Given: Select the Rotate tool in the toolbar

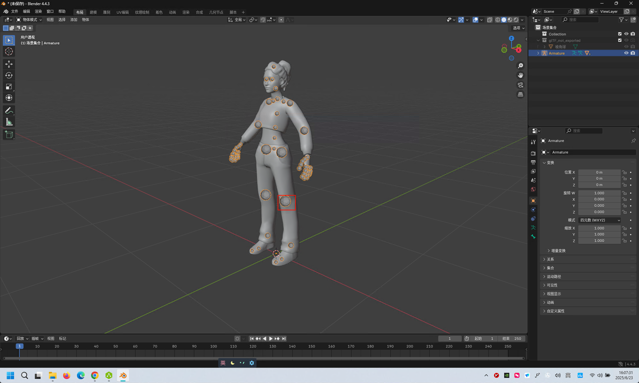Looking at the screenshot, I should 9,75.
